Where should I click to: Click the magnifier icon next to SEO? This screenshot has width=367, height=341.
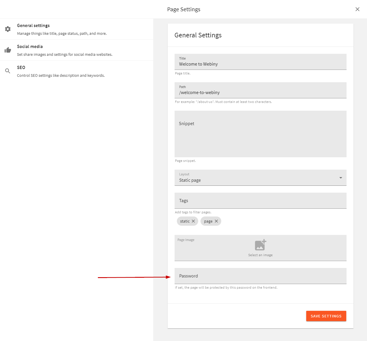click(7, 71)
